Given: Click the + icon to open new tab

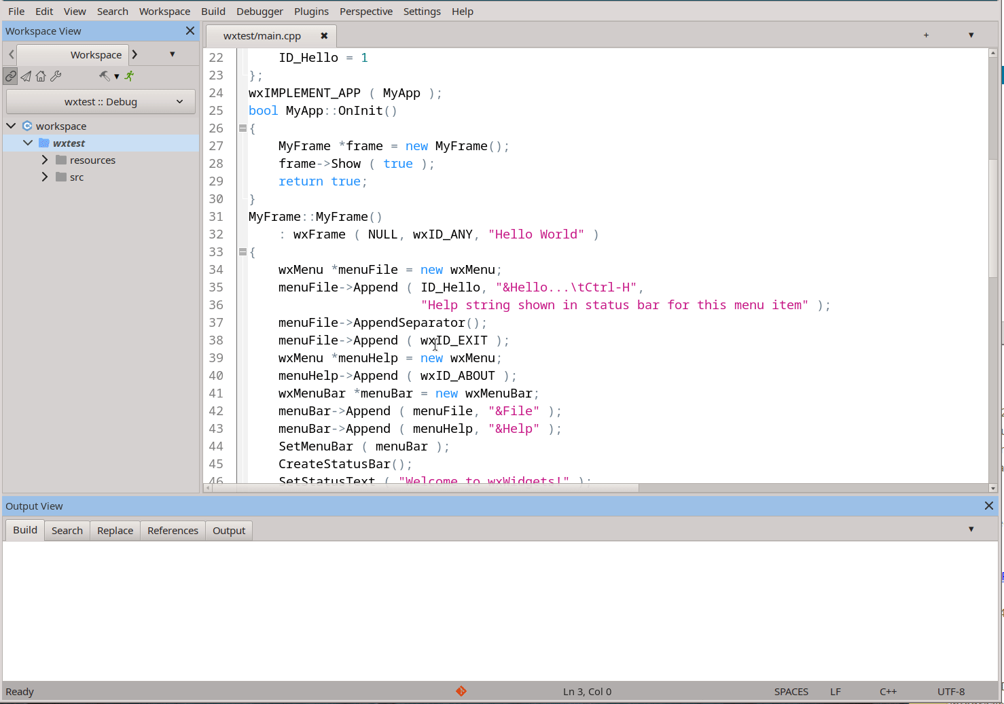Looking at the screenshot, I should (x=926, y=35).
